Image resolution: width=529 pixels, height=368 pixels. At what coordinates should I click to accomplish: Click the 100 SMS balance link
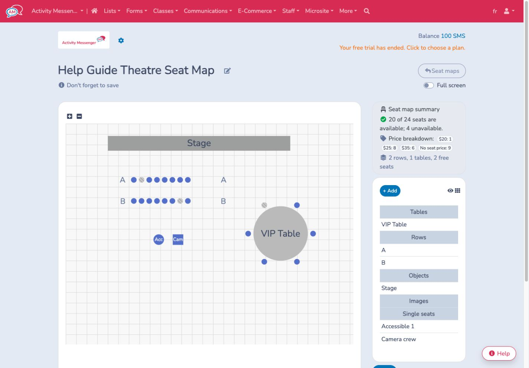[x=453, y=36]
